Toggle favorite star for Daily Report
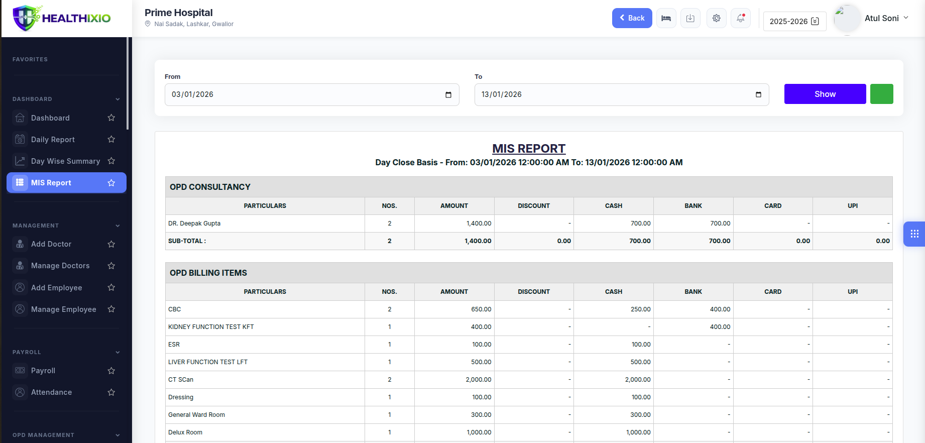This screenshot has width=925, height=443. click(x=111, y=139)
